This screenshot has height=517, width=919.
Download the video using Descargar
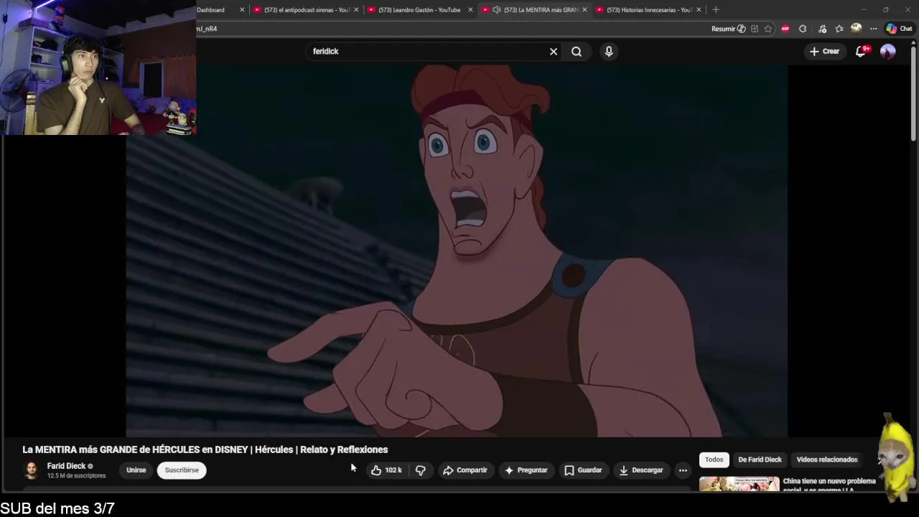pos(641,470)
